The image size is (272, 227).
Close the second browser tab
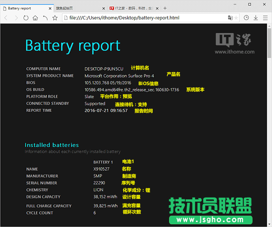[x=103, y=8]
